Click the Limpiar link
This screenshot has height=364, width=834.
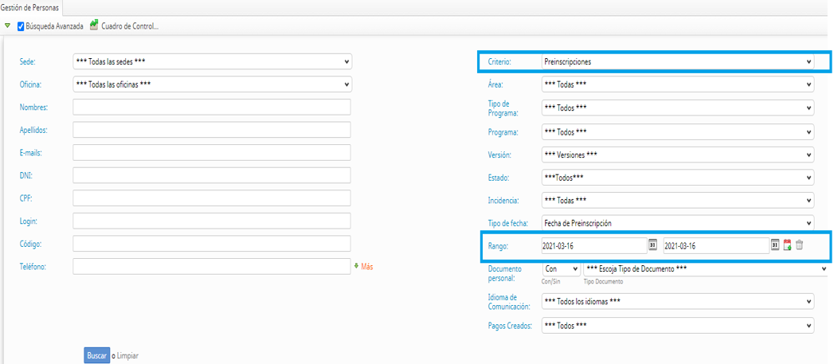pyautogui.click(x=127, y=355)
